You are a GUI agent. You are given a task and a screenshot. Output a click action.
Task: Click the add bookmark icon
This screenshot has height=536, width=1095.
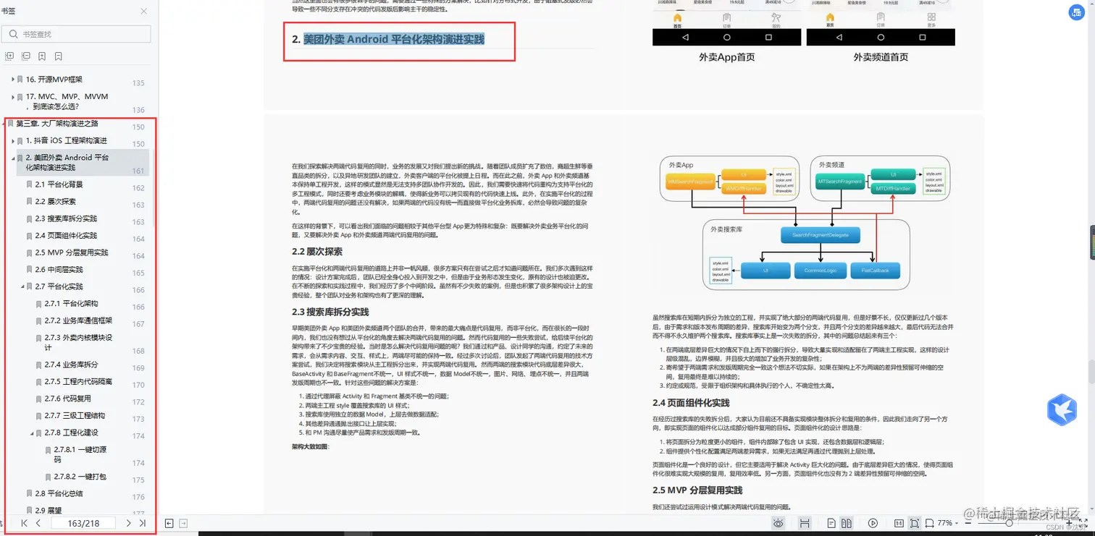(x=41, y=56)
